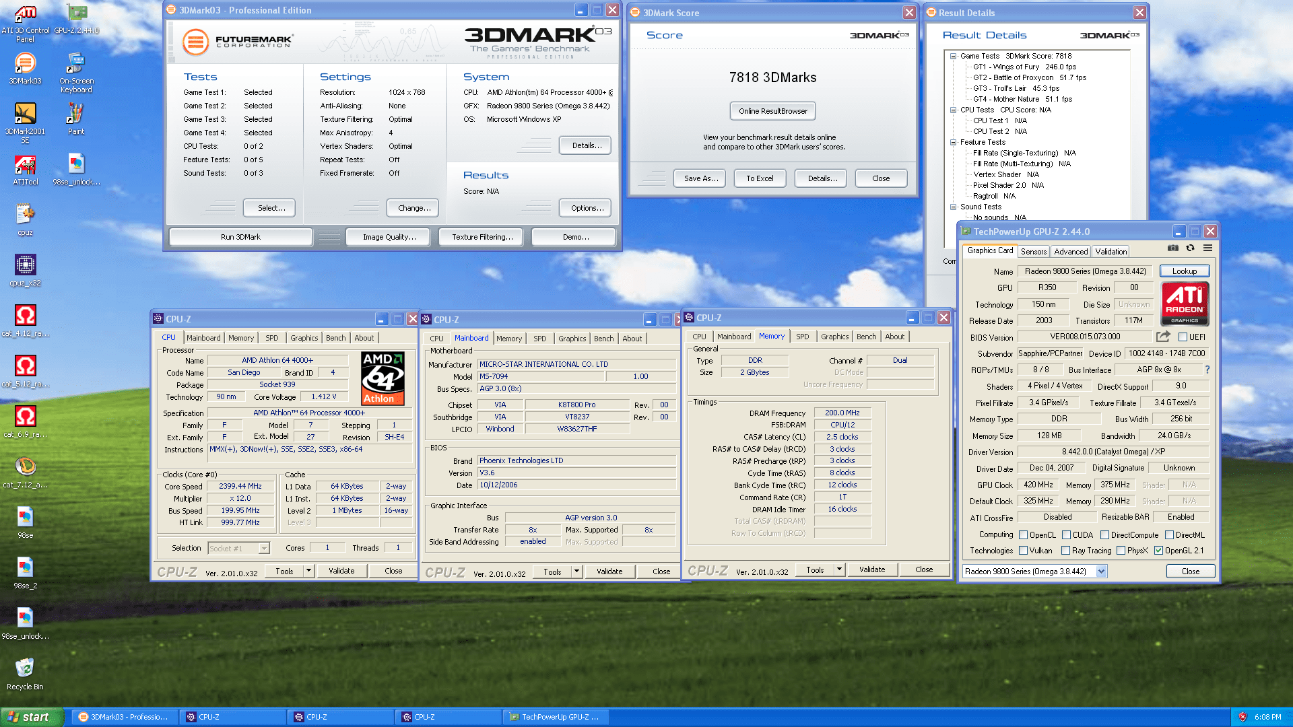Switch to the Advanced tab in GPU-Z

(x=1071, y=252)
